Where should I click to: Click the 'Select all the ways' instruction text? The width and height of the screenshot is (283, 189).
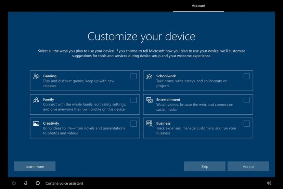(x=142, y=53)
